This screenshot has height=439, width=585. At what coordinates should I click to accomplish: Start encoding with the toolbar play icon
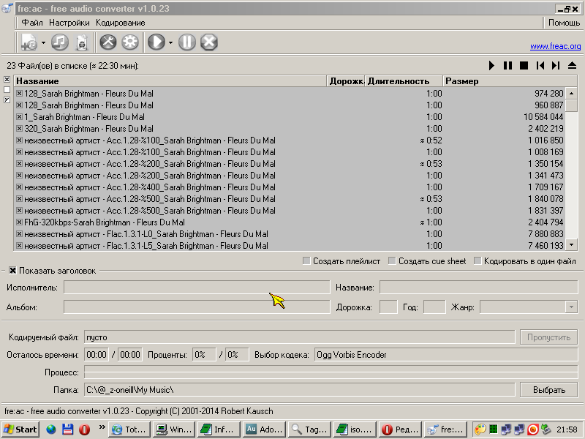[156, 42]
